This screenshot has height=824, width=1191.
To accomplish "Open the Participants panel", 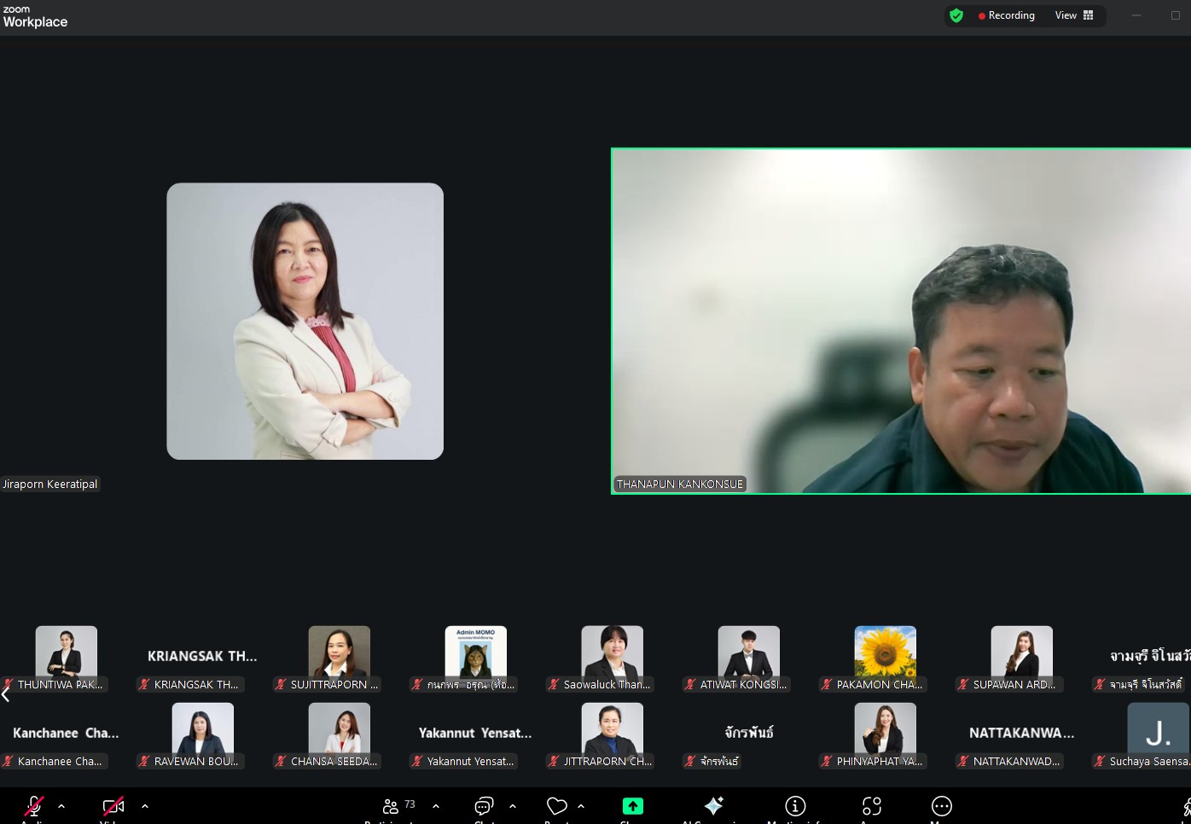I will pos(392,806).
